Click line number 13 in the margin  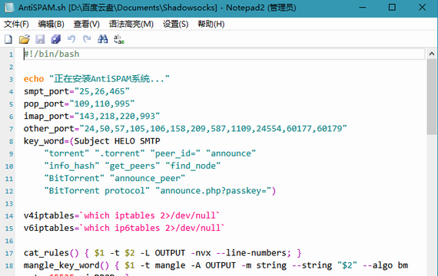pyautogui.click(x=9, y=203)
